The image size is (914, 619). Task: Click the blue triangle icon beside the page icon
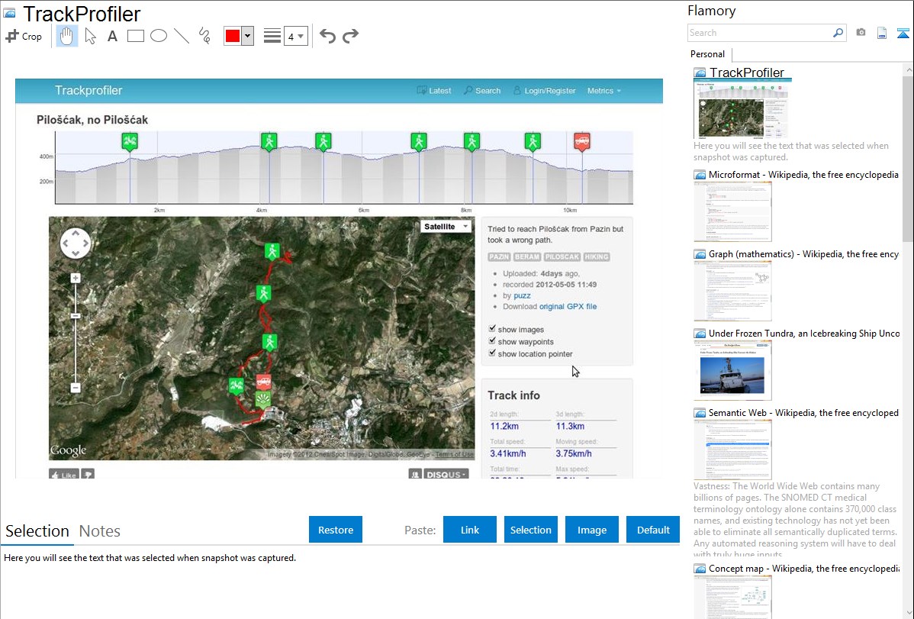tap(903, 33)
